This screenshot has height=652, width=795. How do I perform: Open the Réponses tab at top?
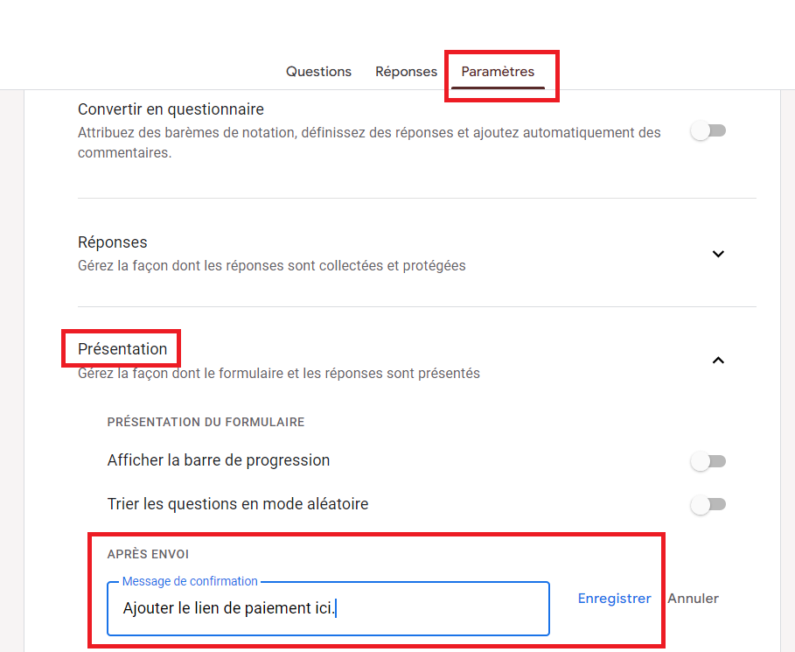click(x=406, y=72)
